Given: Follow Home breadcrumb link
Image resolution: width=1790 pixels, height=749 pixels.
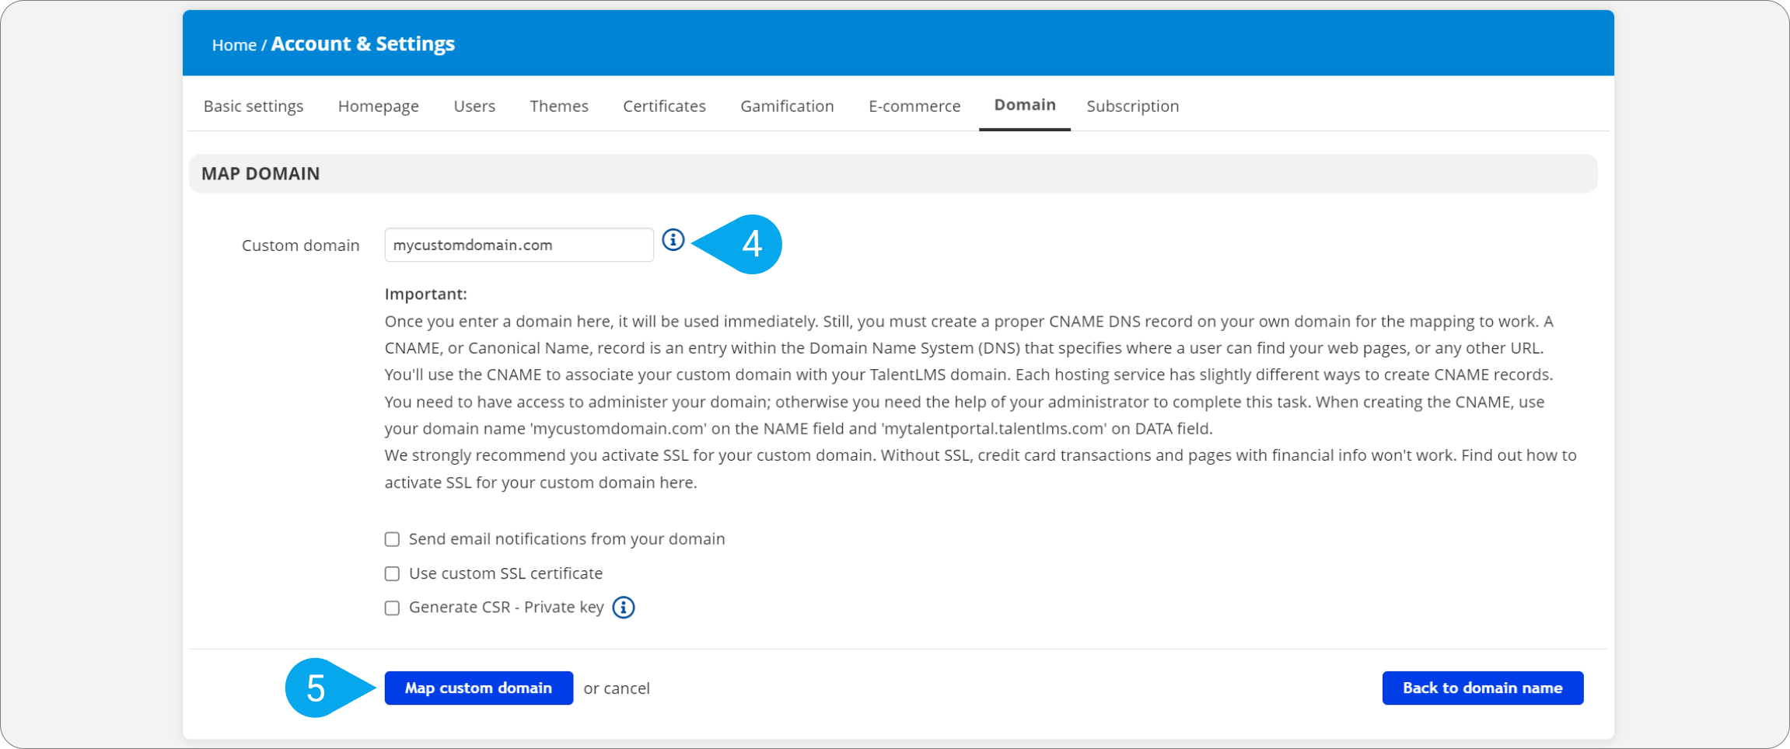Looking at the screenshot, I should click(x=234, y=45).
